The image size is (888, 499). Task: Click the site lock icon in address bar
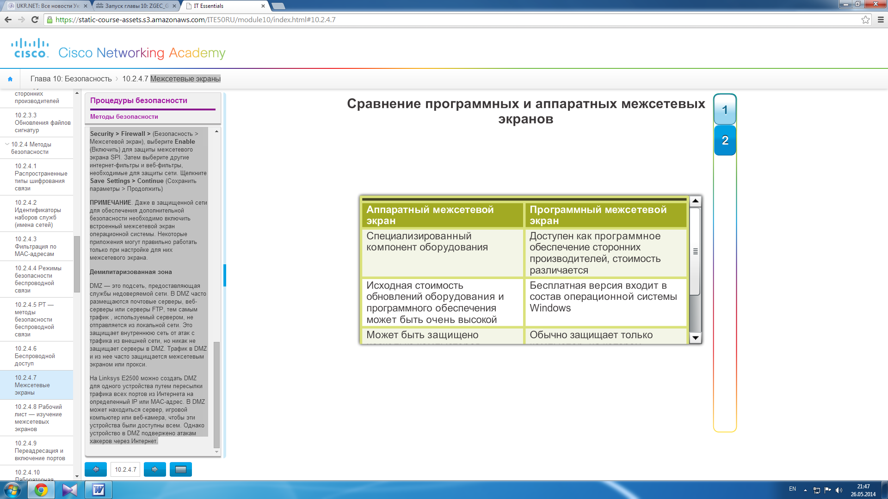click(x=49, y=19)
